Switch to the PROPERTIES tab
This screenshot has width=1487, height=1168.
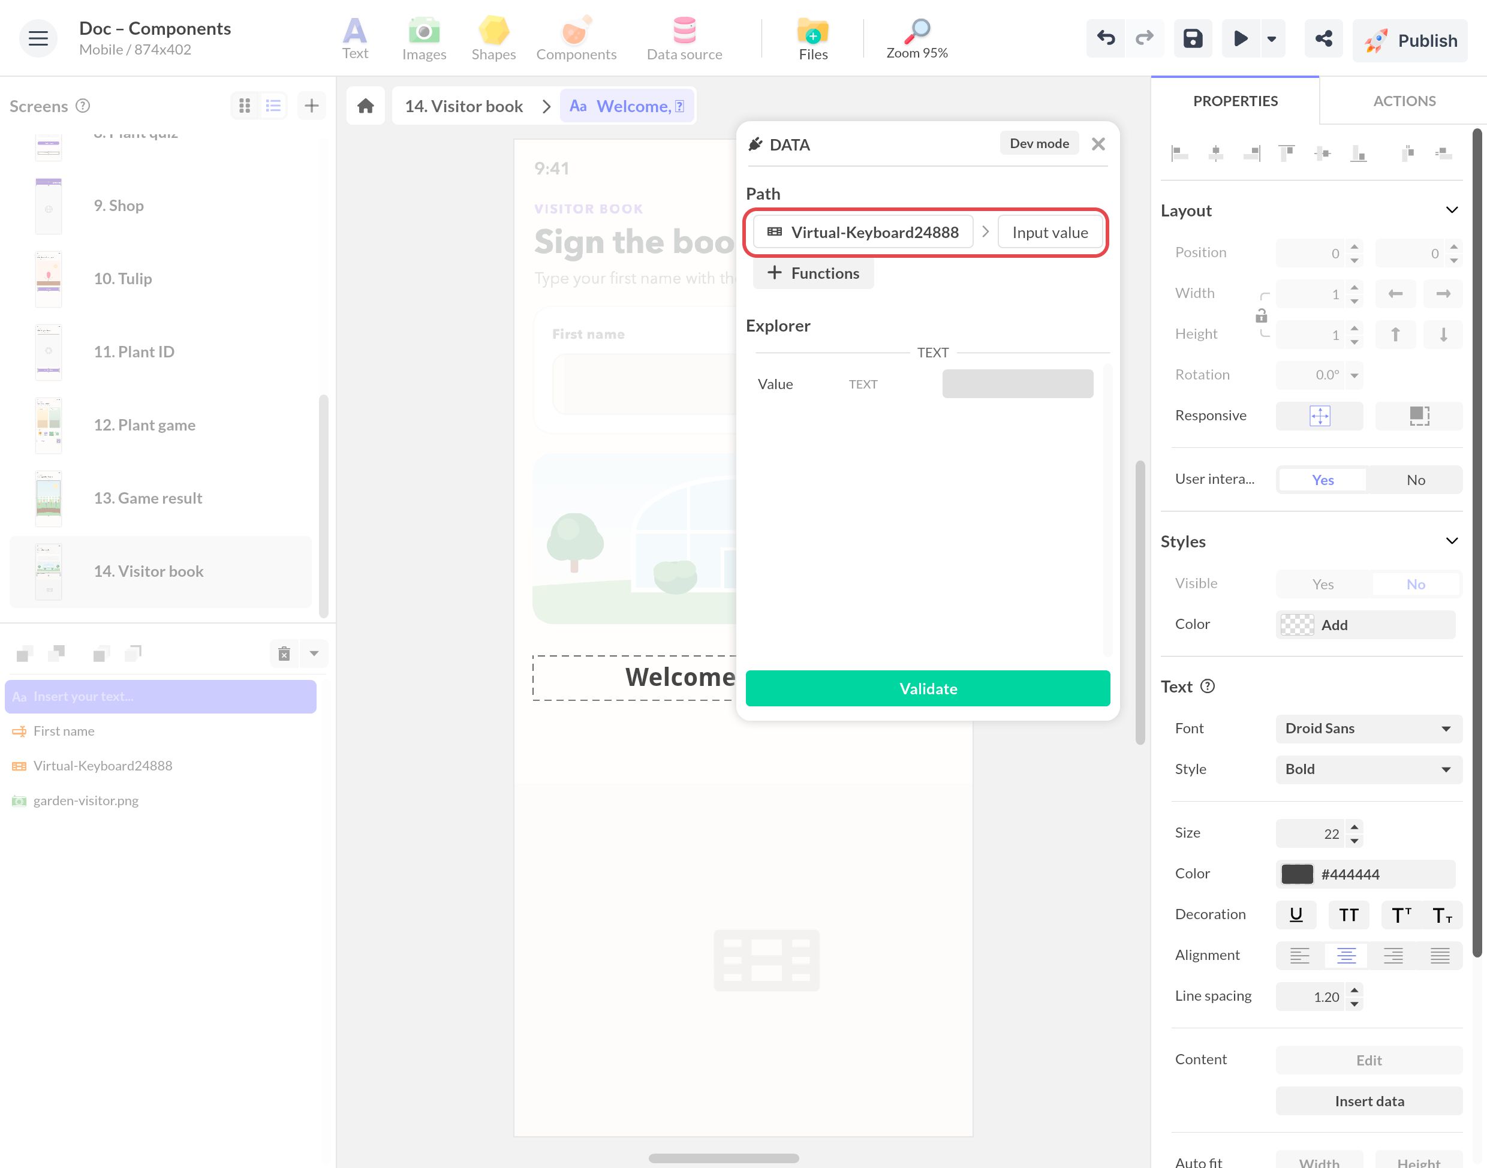click(x=1235, y=101)
